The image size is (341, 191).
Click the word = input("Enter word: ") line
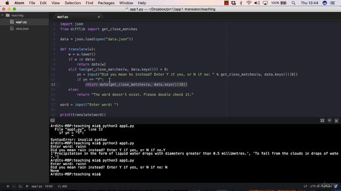click(89, 105)
